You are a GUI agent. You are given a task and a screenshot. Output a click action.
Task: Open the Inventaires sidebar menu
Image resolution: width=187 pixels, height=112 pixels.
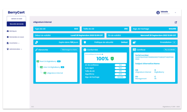pos(13,43)
